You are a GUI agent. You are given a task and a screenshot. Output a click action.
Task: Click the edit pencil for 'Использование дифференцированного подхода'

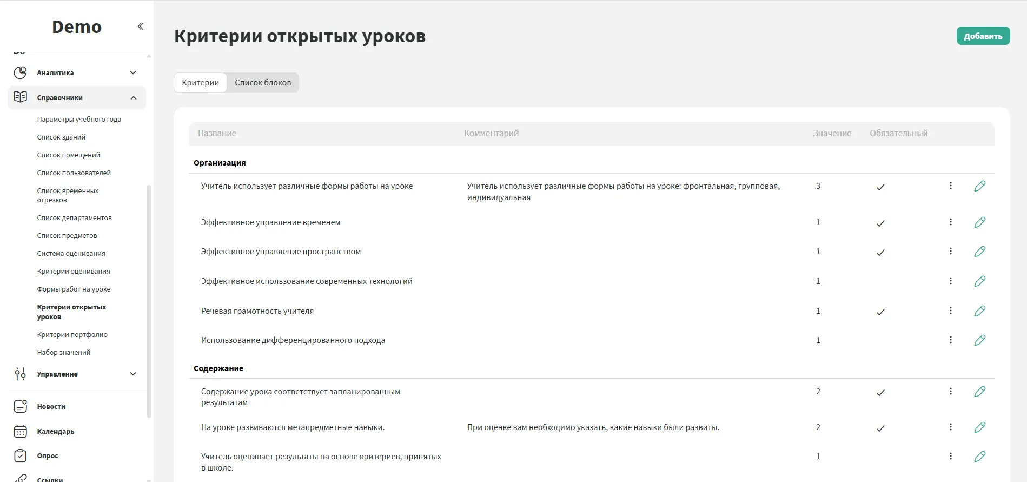tap(979, 340)
